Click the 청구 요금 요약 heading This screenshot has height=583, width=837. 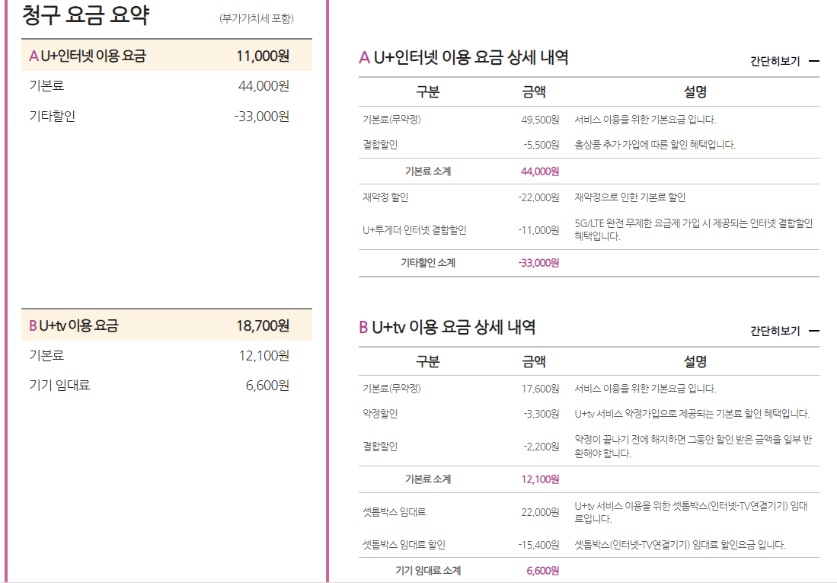(x=85, y=15)
